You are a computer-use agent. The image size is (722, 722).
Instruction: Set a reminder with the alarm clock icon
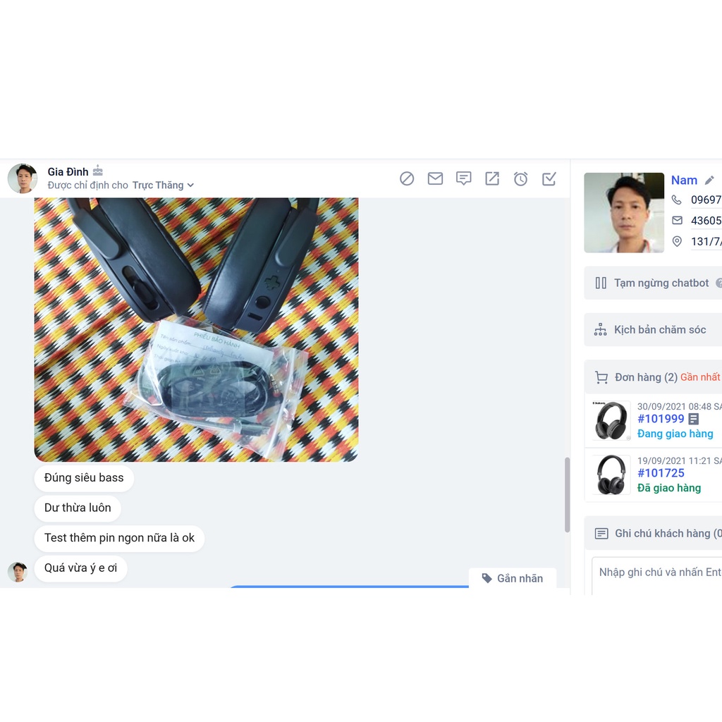[x=520, y=178]
